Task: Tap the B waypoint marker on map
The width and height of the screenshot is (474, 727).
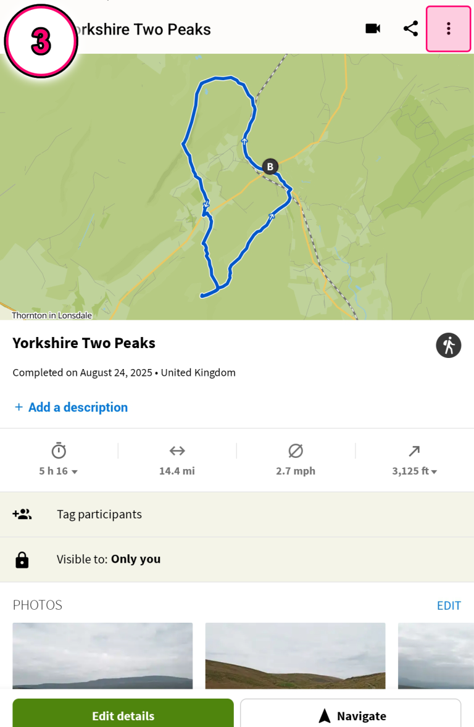Action: tap(270, 166)
